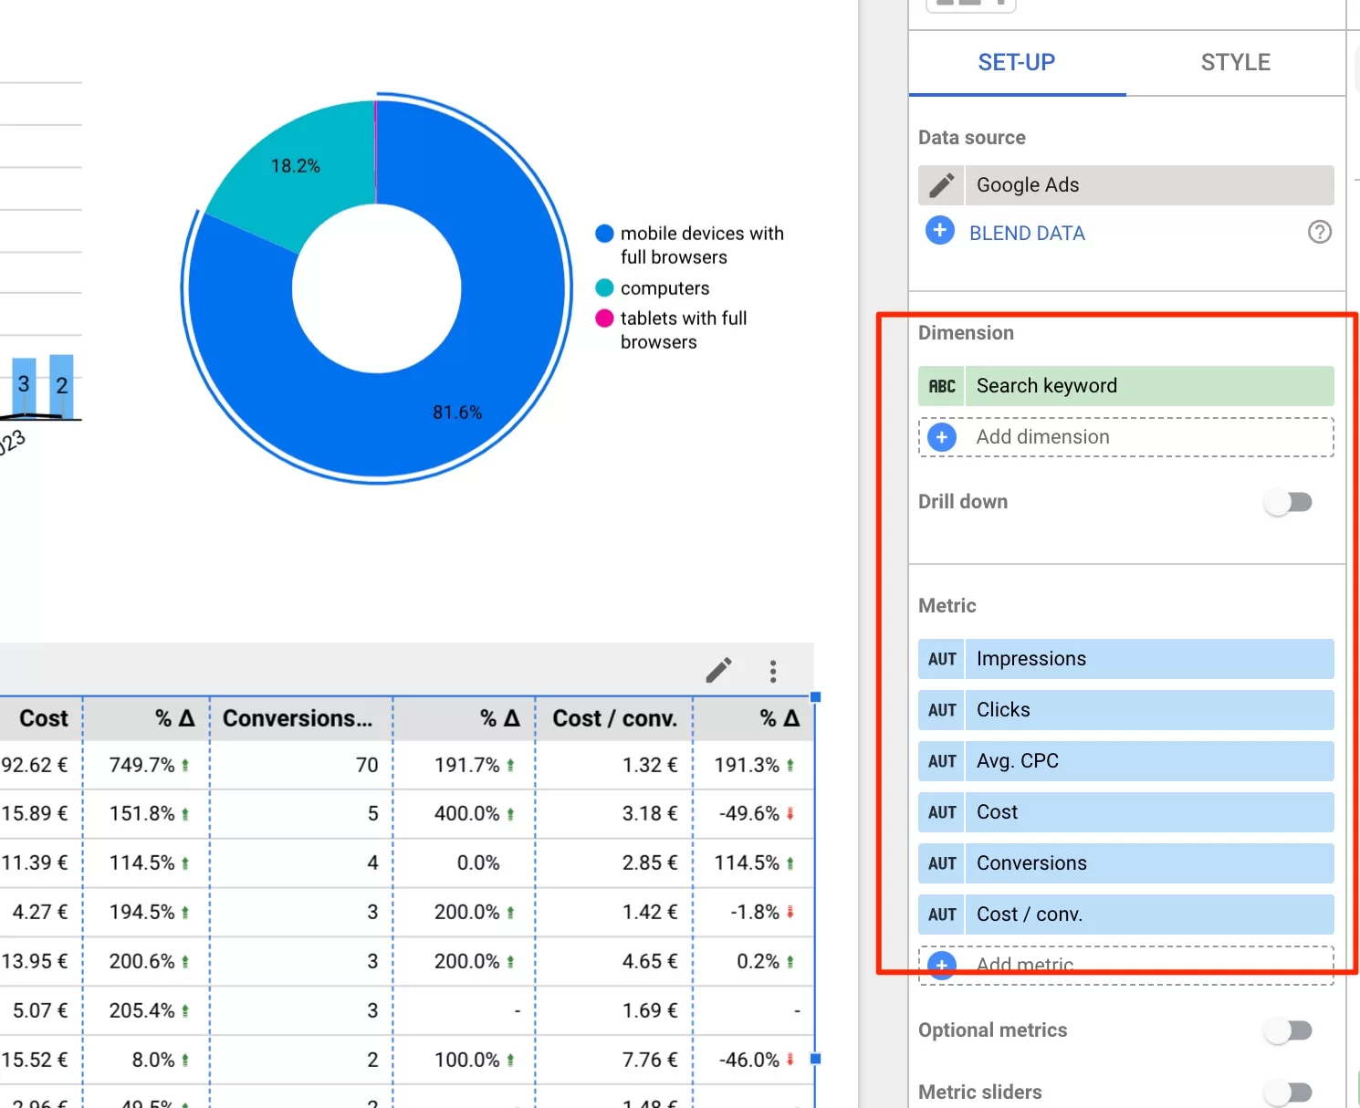Click the -46.0% change cell
The image size is (1360, 1108).
(x=753, y=1060)
